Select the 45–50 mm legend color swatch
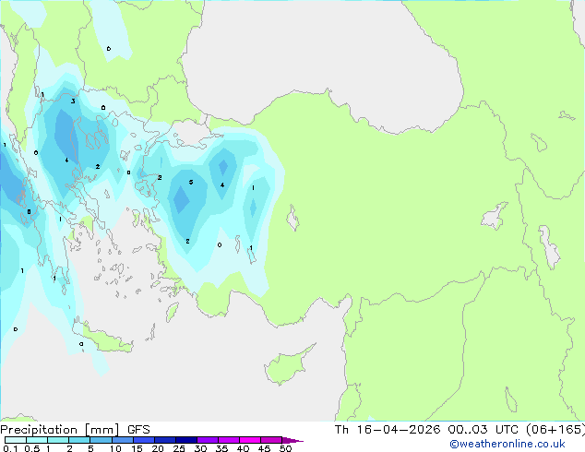This screenshot has height=452, width=585. click(x=271, y=440)
